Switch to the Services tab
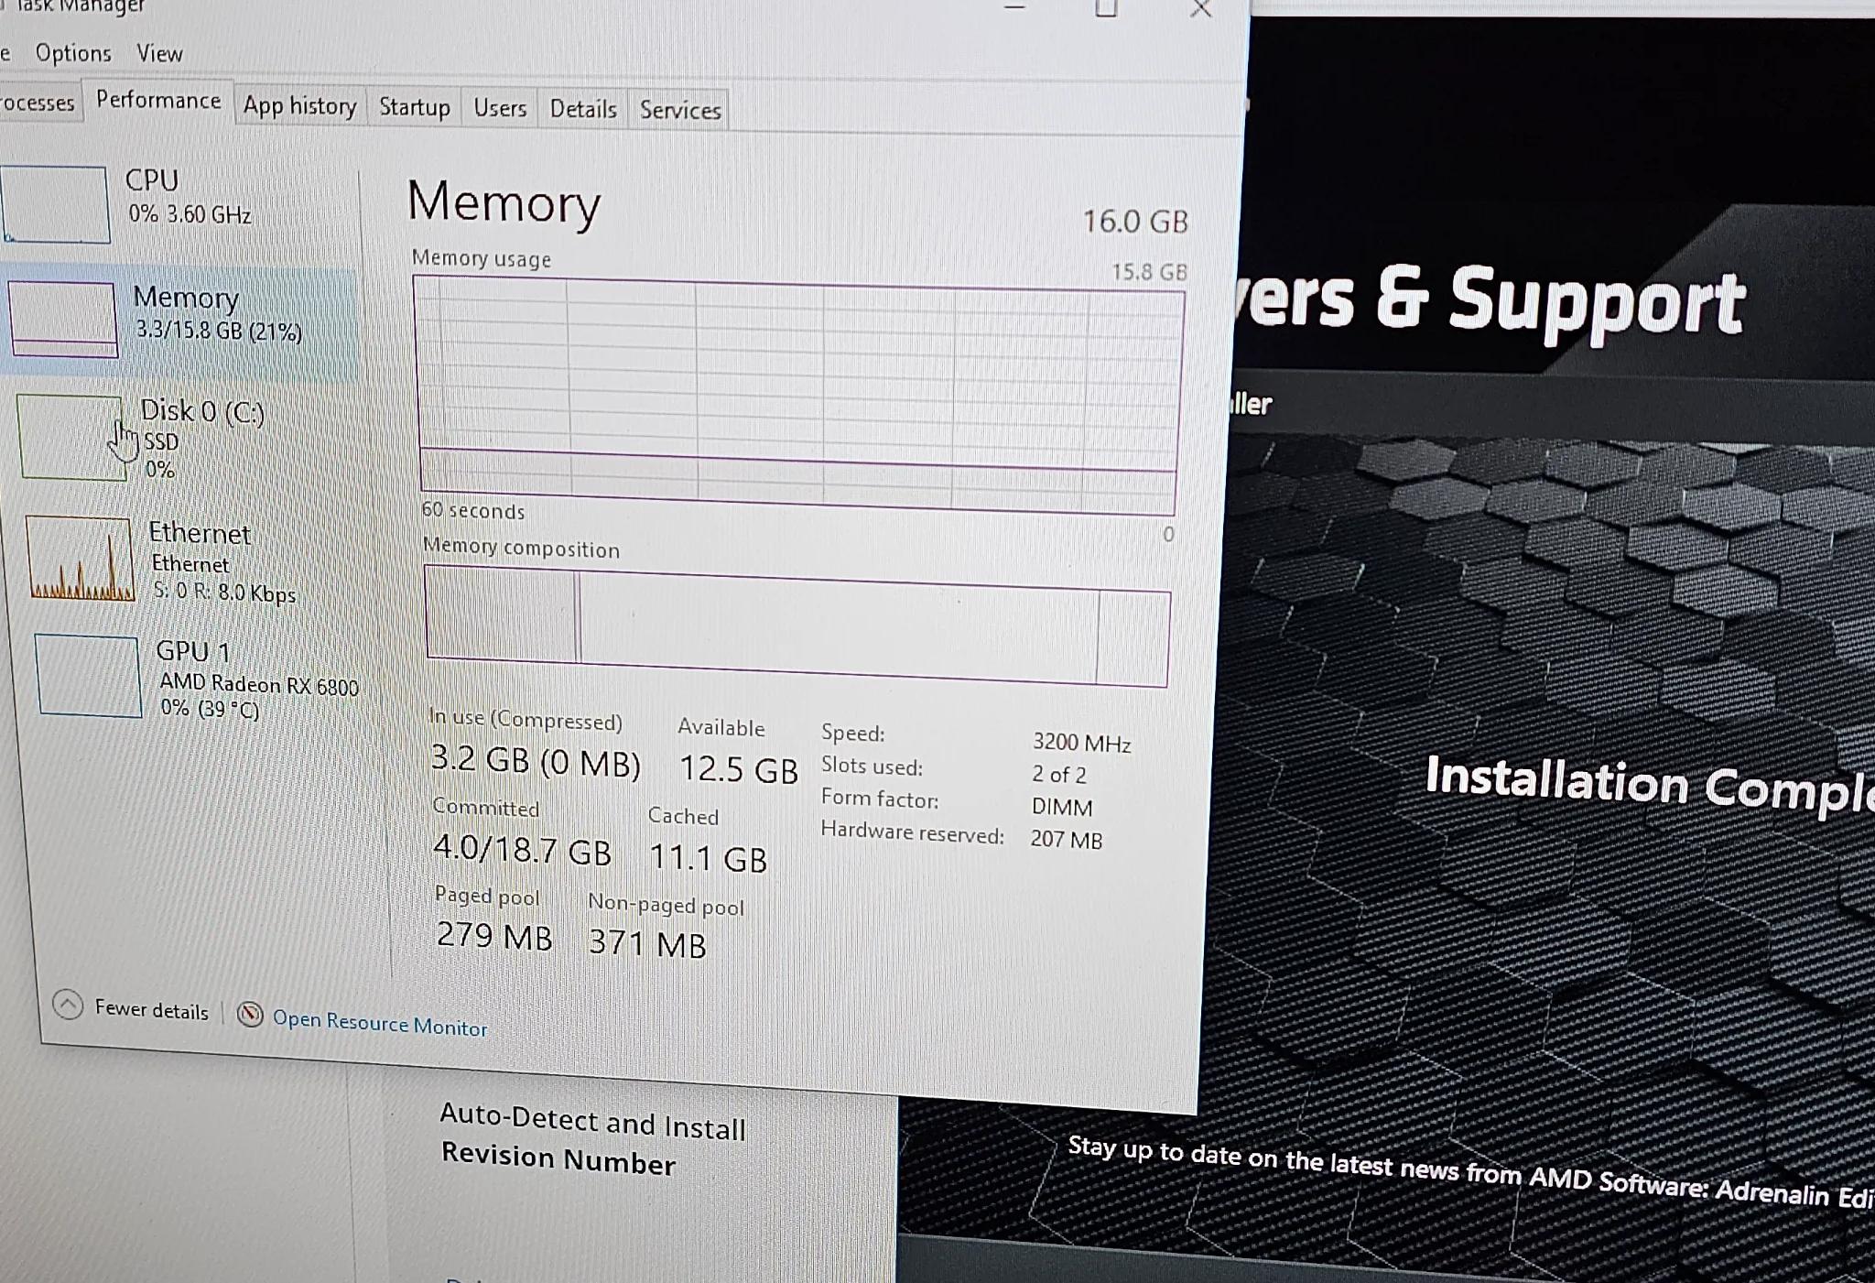 pos(680,111)
